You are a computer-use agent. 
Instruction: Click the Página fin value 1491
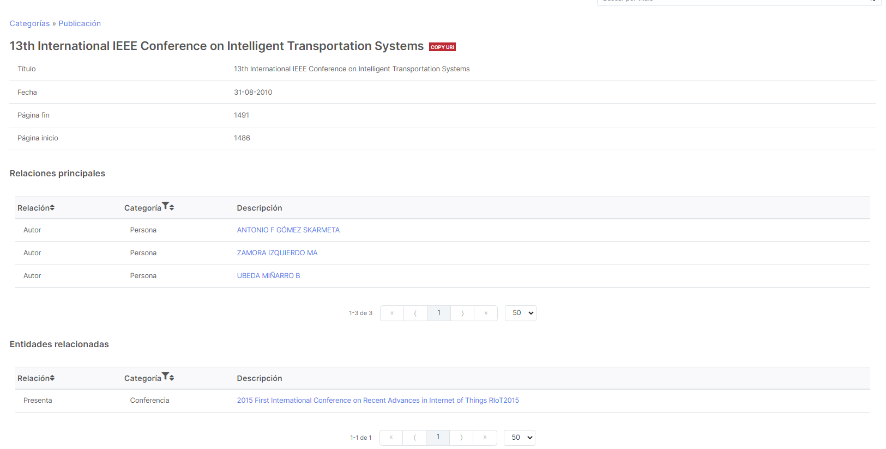tap(242, 115)
